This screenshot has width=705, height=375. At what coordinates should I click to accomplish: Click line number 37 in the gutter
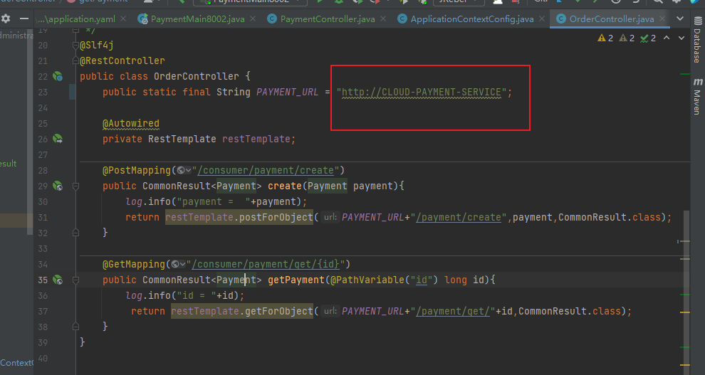[43, 311]
